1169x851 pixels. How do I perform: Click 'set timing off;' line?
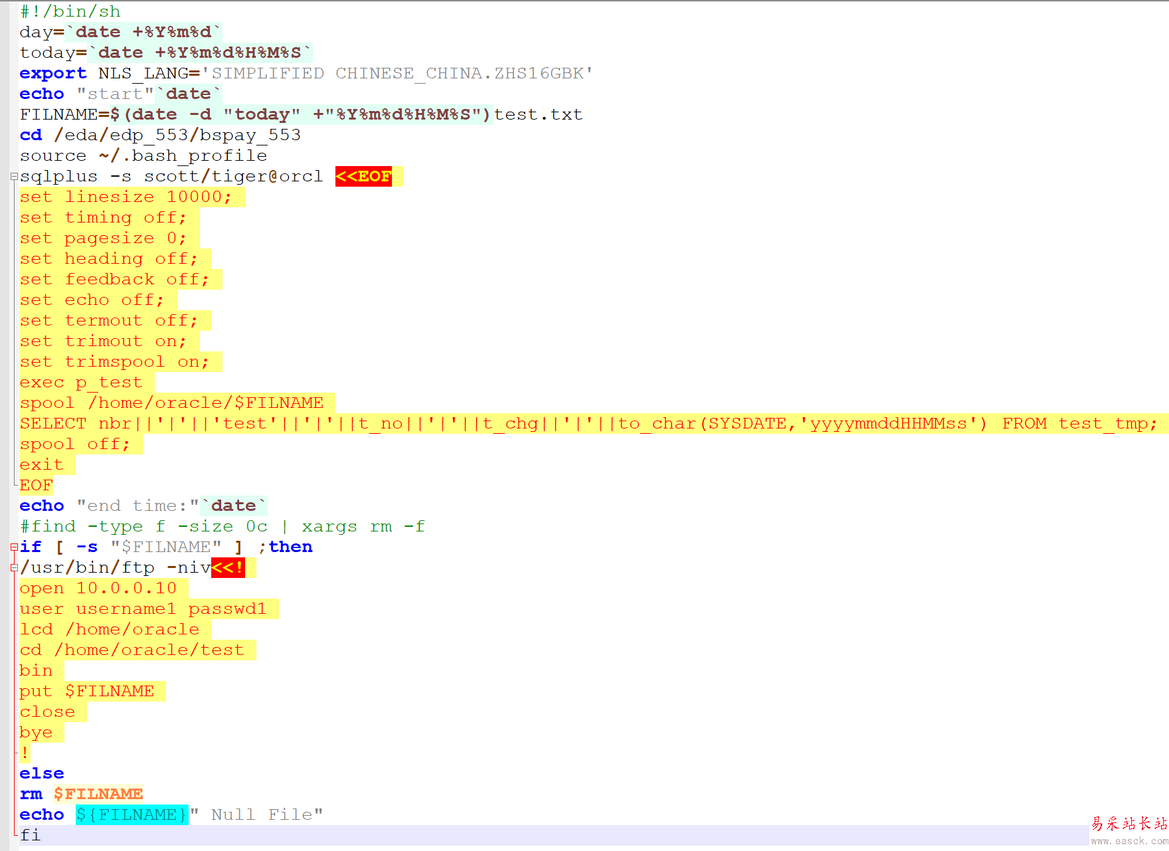tap(103, 217)
